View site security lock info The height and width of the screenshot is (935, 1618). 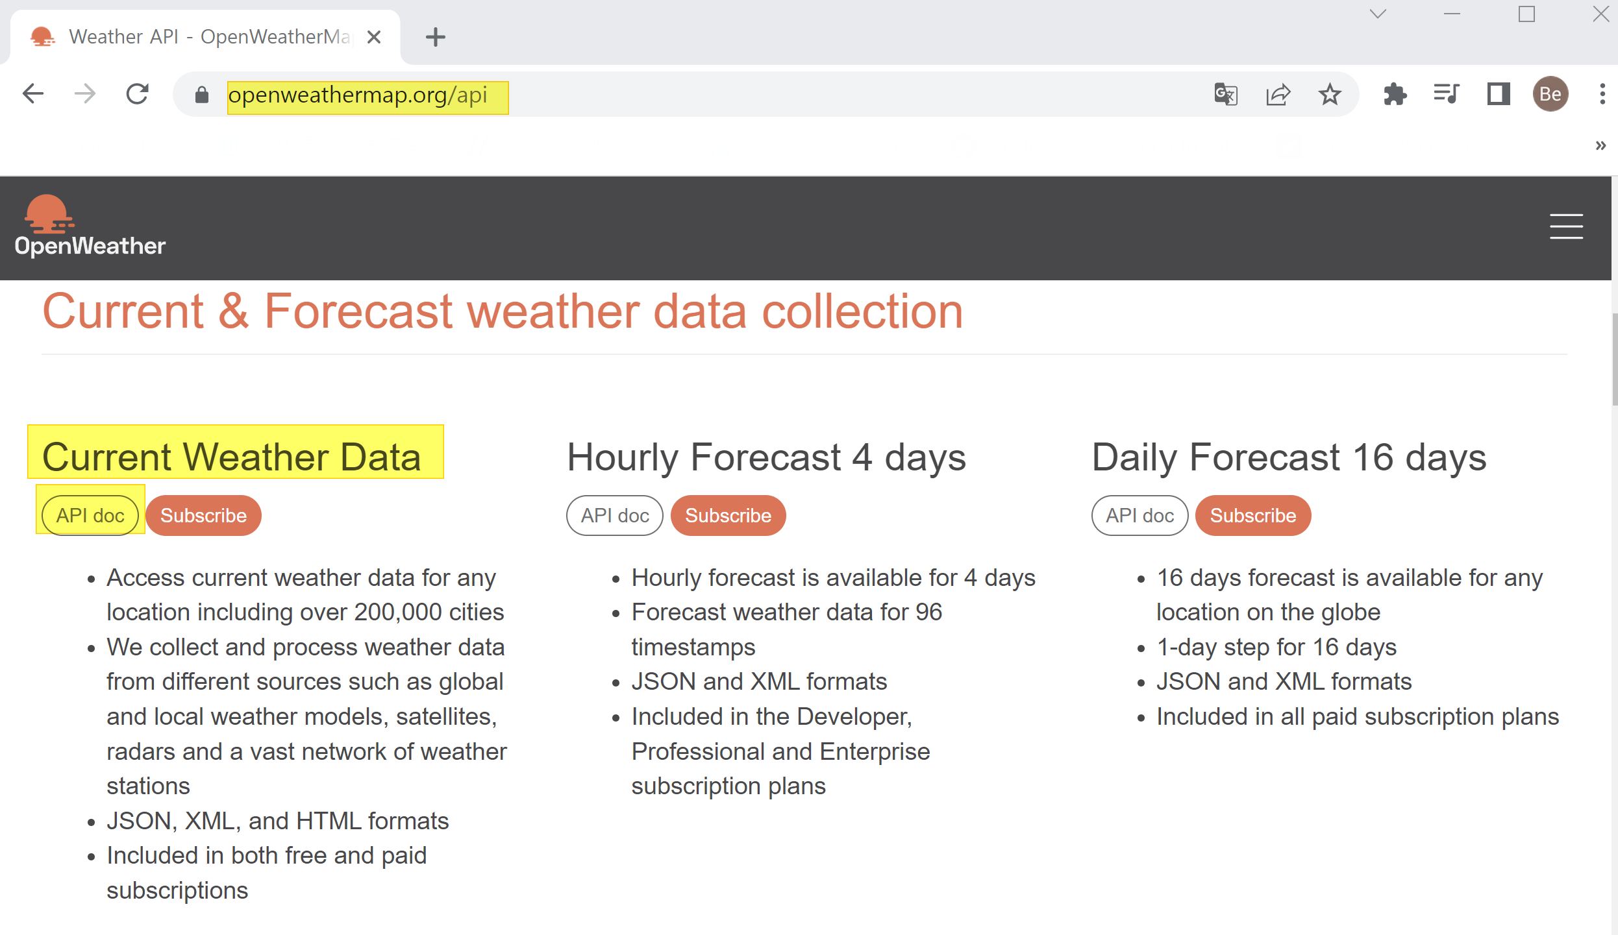(x=202, y=95)
